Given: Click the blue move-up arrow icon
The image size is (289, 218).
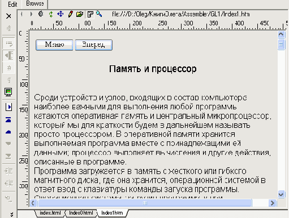Looking at the screenshot, I should tap(8, 132).
